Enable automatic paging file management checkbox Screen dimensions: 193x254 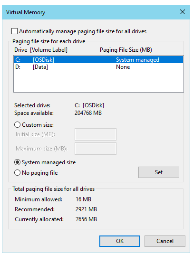click(14, 31)
